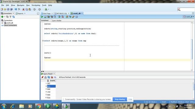This screenshot has height=109, width=195.
Task: Click the Run Script icon in worksheet toolbar
Action: (45, 17)
